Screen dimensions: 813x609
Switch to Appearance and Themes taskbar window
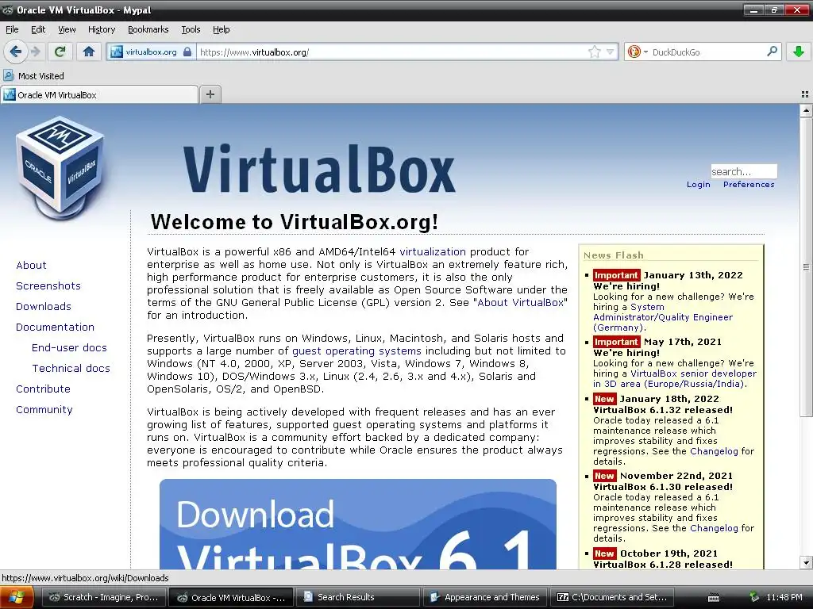(x=485, y=597)
